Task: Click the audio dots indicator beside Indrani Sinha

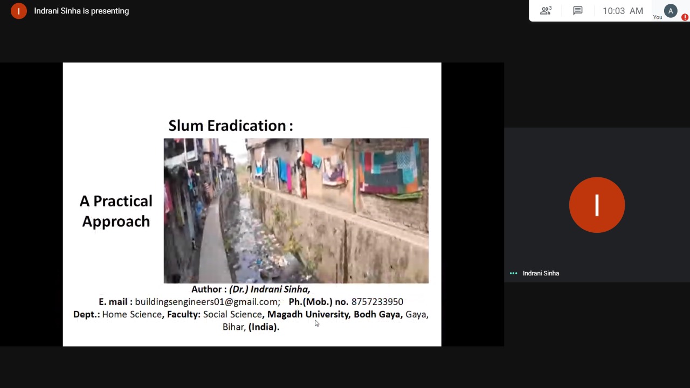Action: coord(513,273)
